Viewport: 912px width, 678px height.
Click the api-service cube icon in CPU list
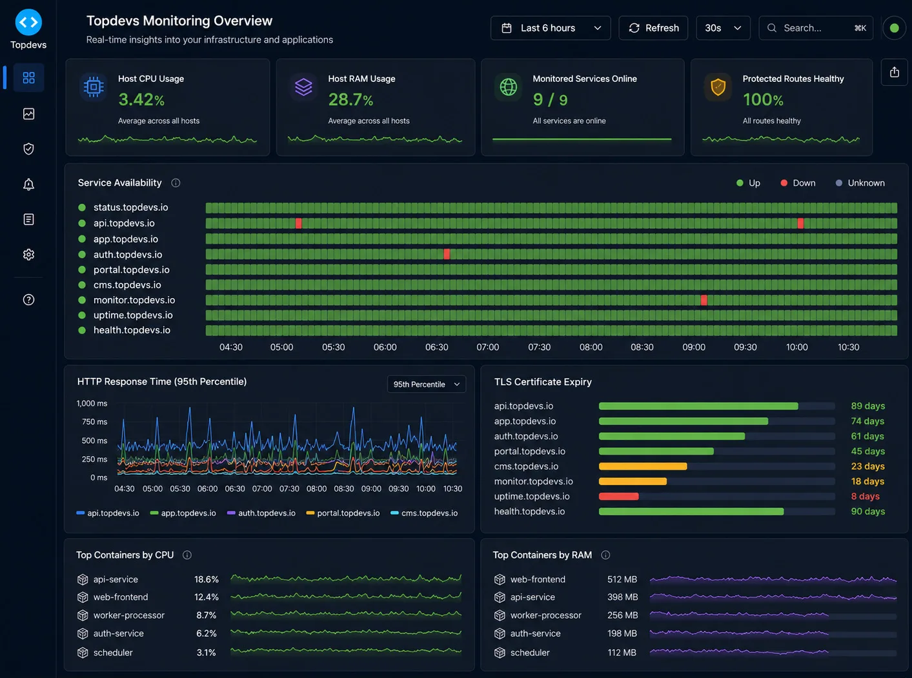click(83, 579)
